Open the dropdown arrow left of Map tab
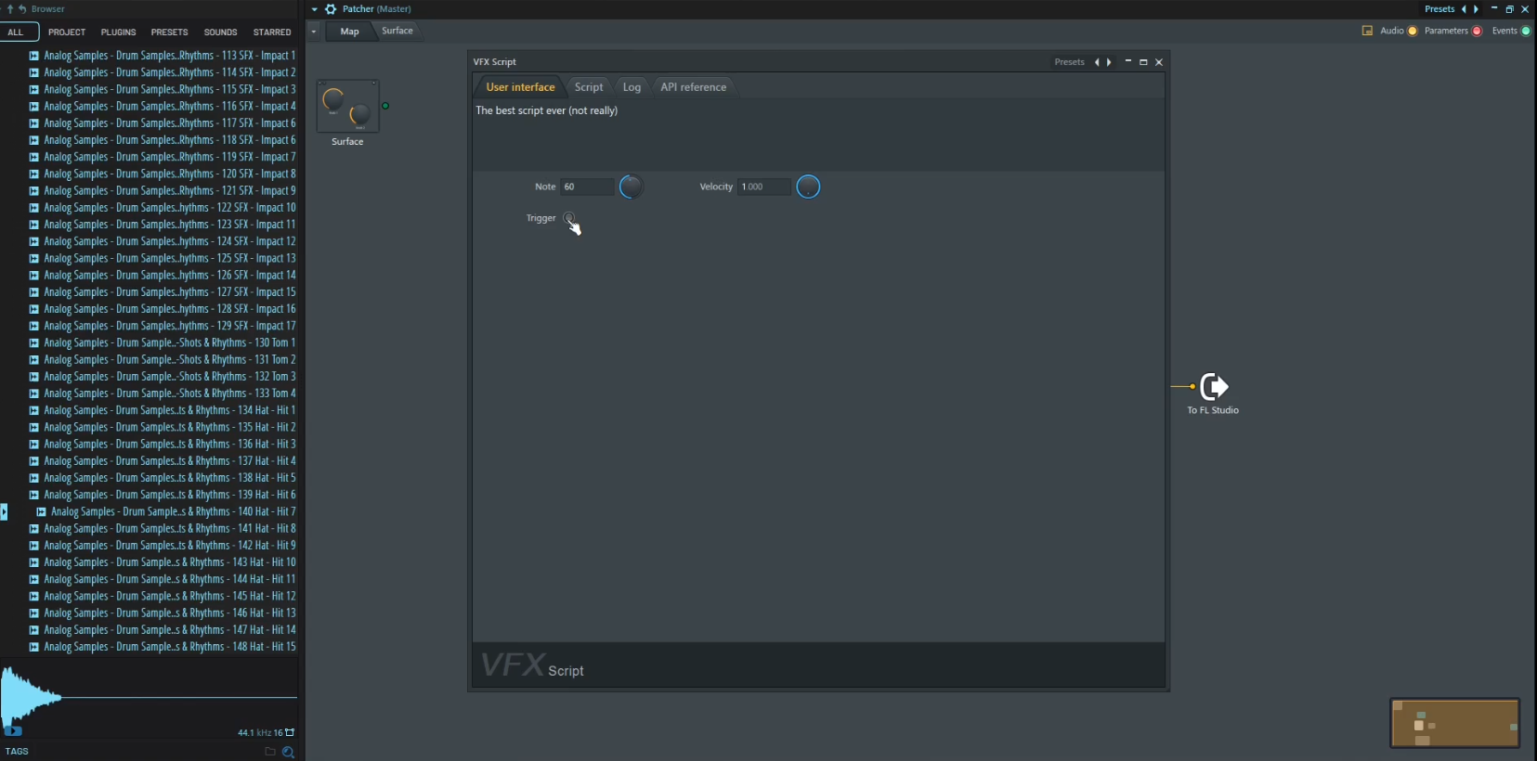The image size is (1537, 761). [x=314, y=32]
